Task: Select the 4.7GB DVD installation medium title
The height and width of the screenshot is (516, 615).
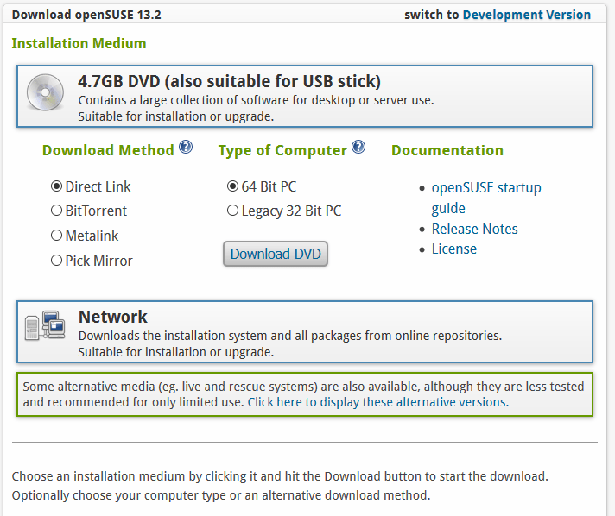Action: 230,81
